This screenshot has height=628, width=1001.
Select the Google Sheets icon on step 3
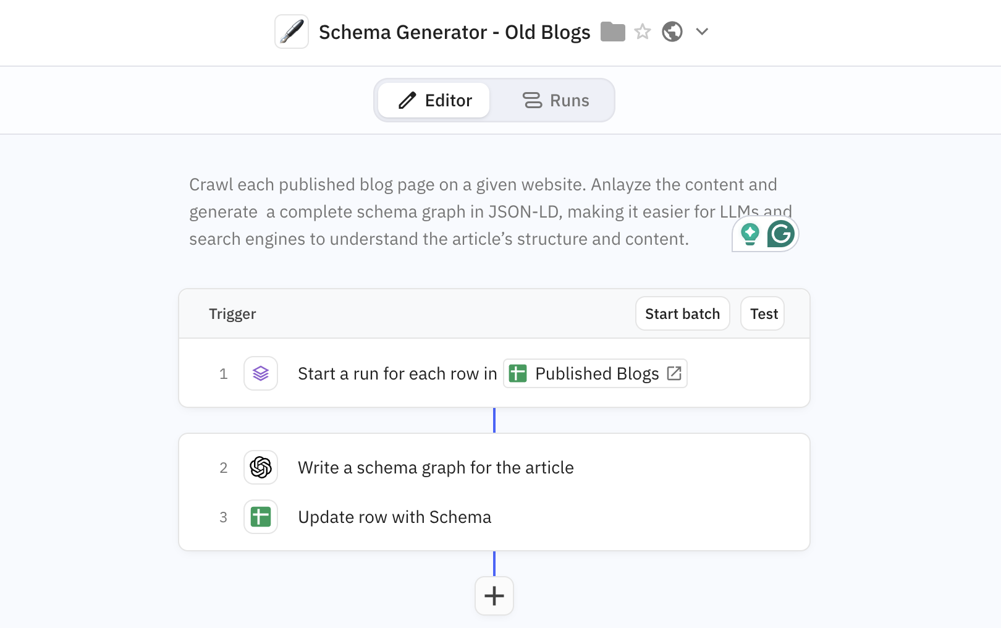pyautogui.click(x=260, y=517)
